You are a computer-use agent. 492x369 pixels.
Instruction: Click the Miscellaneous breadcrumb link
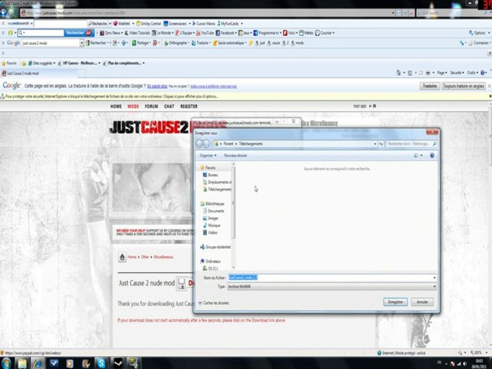pyautogui.click(x=163, y=257)
